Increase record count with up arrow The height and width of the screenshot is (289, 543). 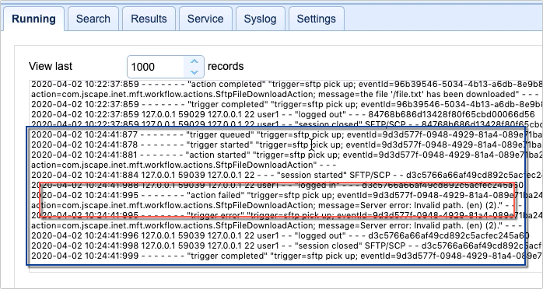pos(194,61)
